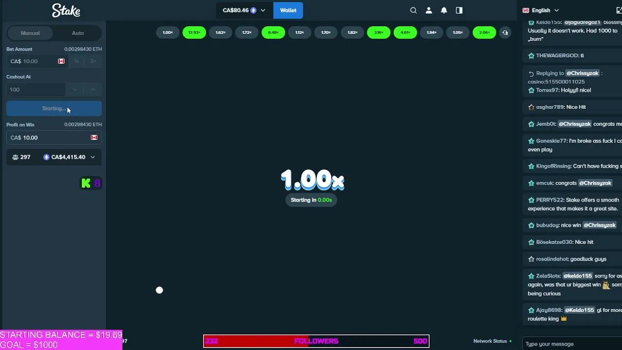The width and height of the screenshot is (622, 350).
Task: Click the star badge beside asghar789
Action: pos(531,107)
